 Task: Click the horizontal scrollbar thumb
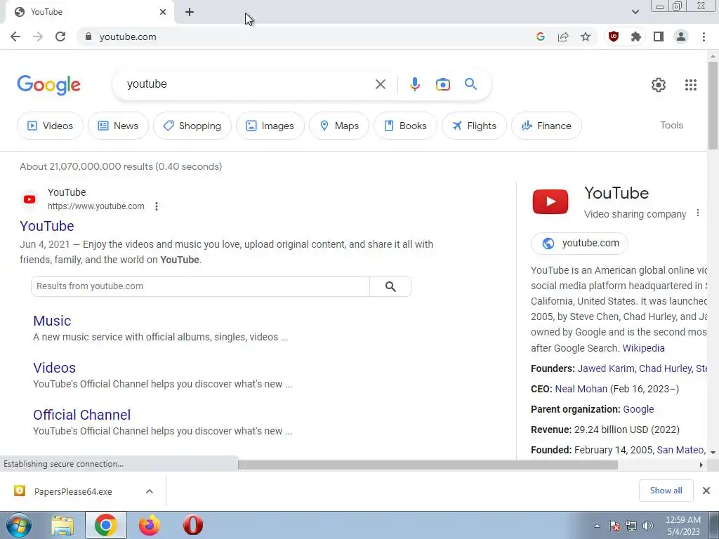(428, 465)
